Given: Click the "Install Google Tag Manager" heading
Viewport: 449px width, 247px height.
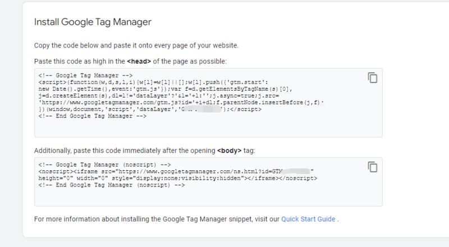Looking at the screenshot, I should [93, 22].
